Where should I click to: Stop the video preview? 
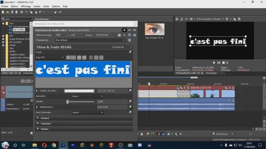[x=224, y=62]
